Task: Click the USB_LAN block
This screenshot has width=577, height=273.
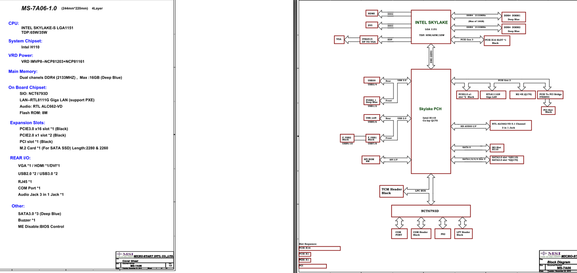Action: click(372, 118)
